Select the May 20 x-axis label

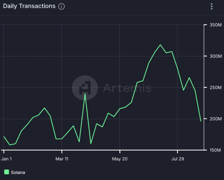(120, 159)
